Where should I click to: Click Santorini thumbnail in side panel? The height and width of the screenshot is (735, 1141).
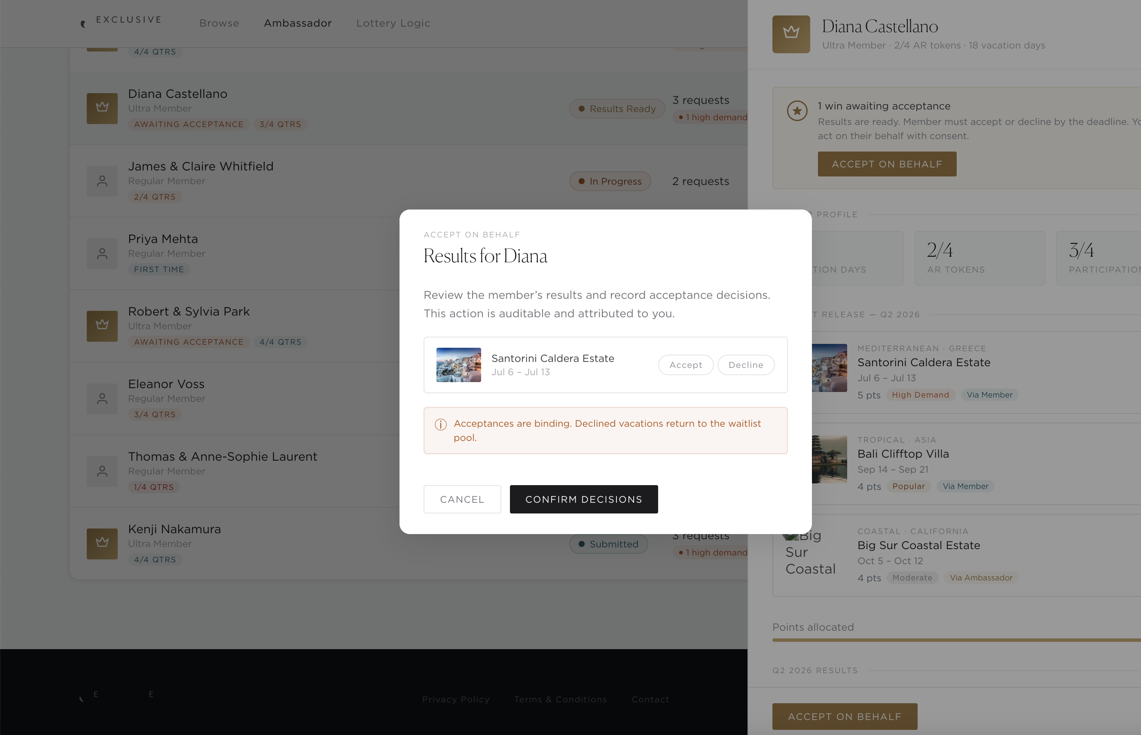pos(829,367)
